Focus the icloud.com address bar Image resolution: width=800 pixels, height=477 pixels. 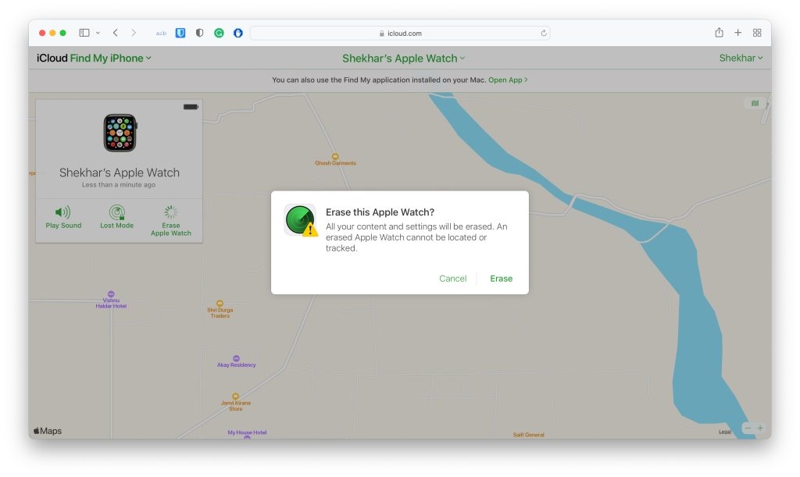tap(400, 33)
